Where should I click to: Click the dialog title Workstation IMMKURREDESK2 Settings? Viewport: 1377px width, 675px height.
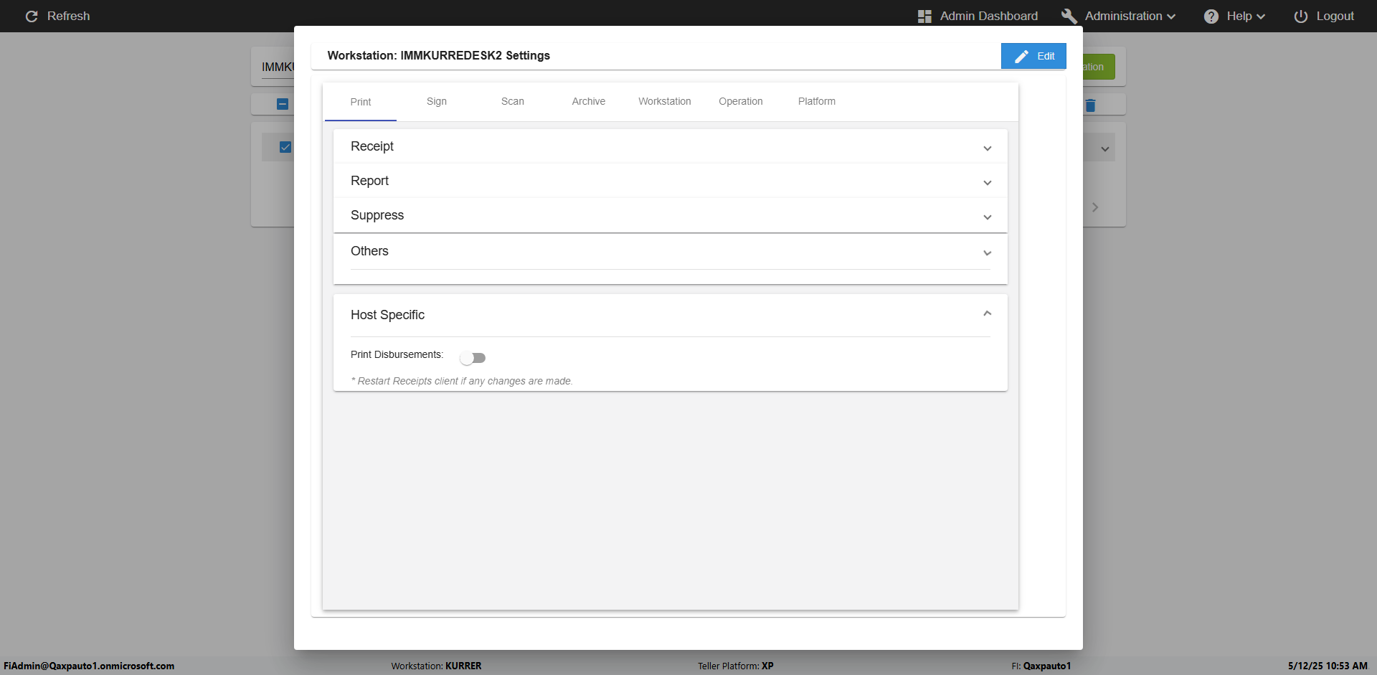pyautogui.click(x=439, y=55)
